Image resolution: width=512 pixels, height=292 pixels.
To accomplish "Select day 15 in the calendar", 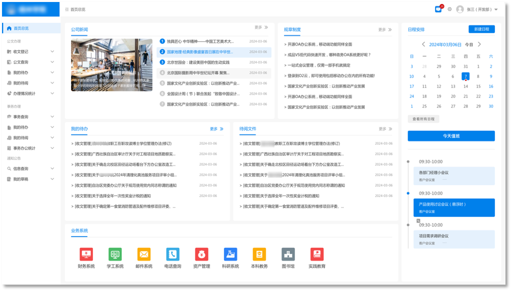I will click(x=478, y=86).
